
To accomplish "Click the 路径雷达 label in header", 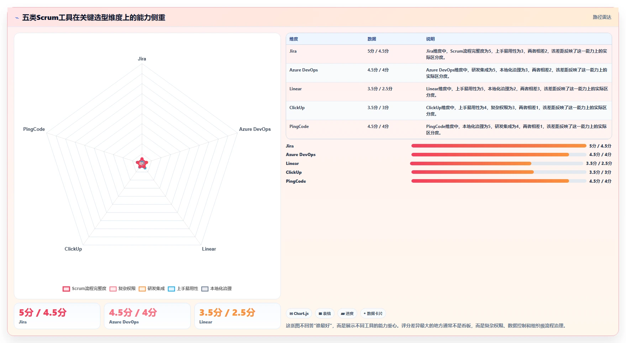I will 602,17.
